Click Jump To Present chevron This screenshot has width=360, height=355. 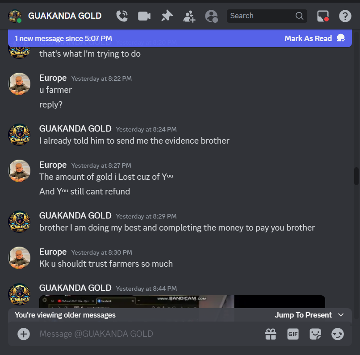click(x=341, y=315)
